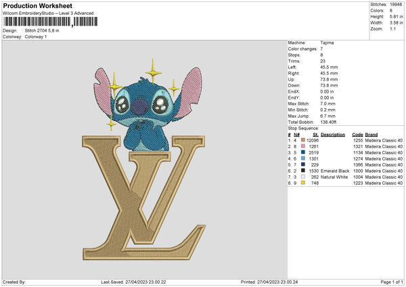Click the 'Created By:' footer label
Viewport: 406px width, 287px height.
point(14,282)
